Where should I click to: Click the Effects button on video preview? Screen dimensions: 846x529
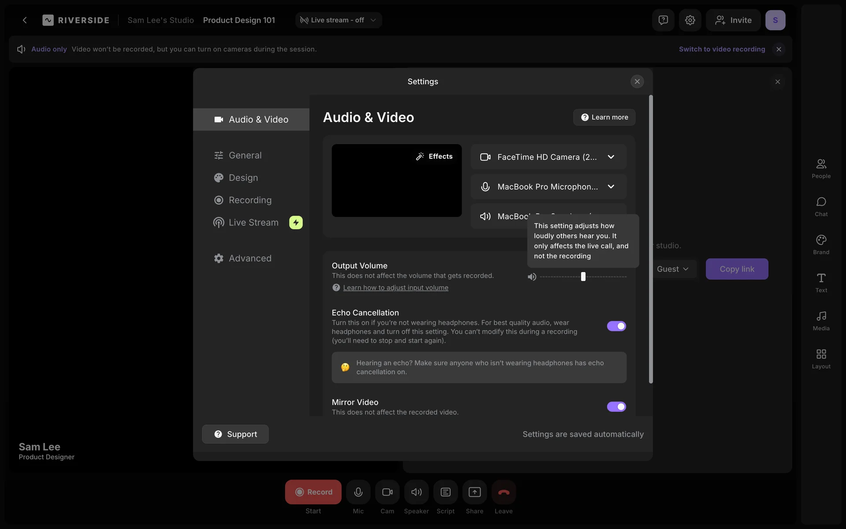pos(434,156)
